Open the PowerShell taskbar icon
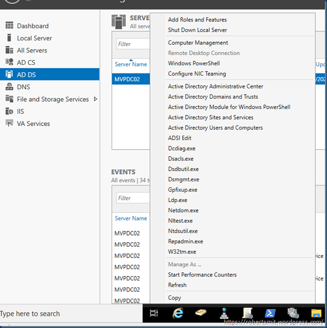The height and width of the screenshot is (328, 327). pos(270,313)
